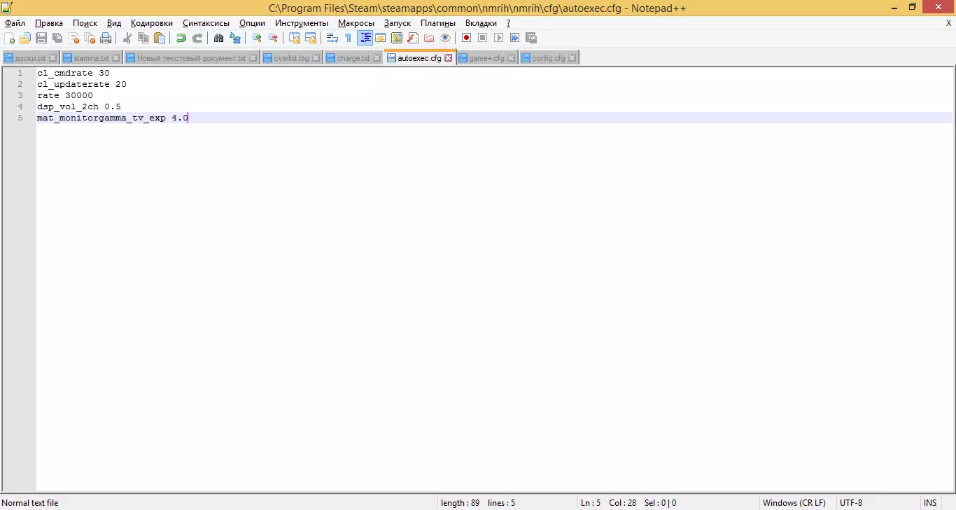The image size is (956, 510).
Task: Close the config.cfg tab
Action: [572, 58]
